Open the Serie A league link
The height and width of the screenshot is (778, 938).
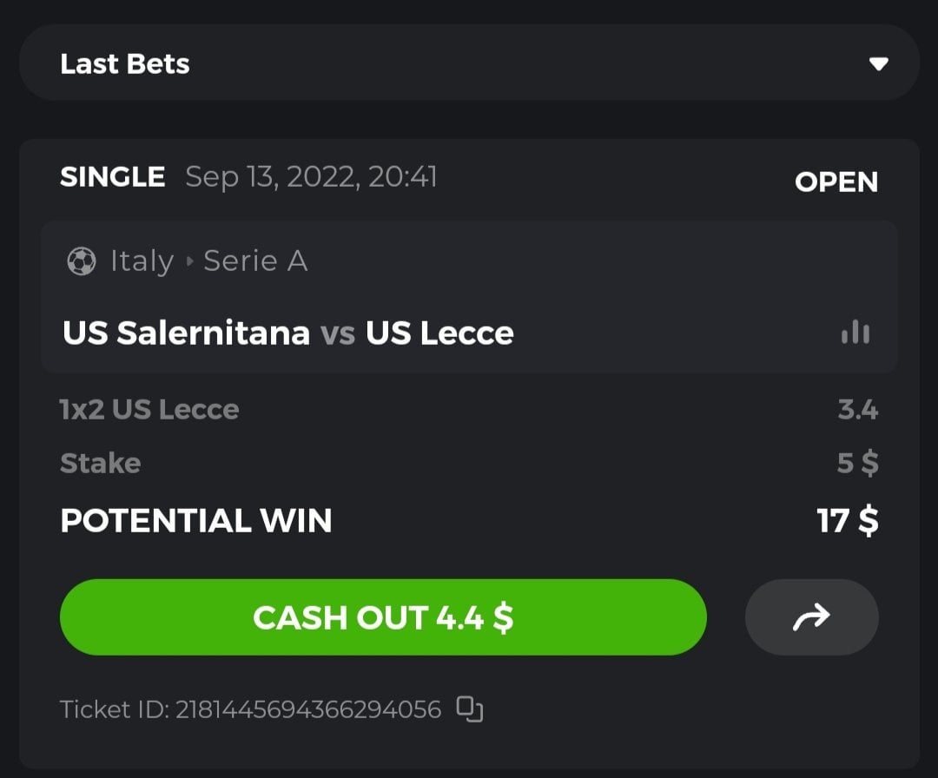pos(255,261)
